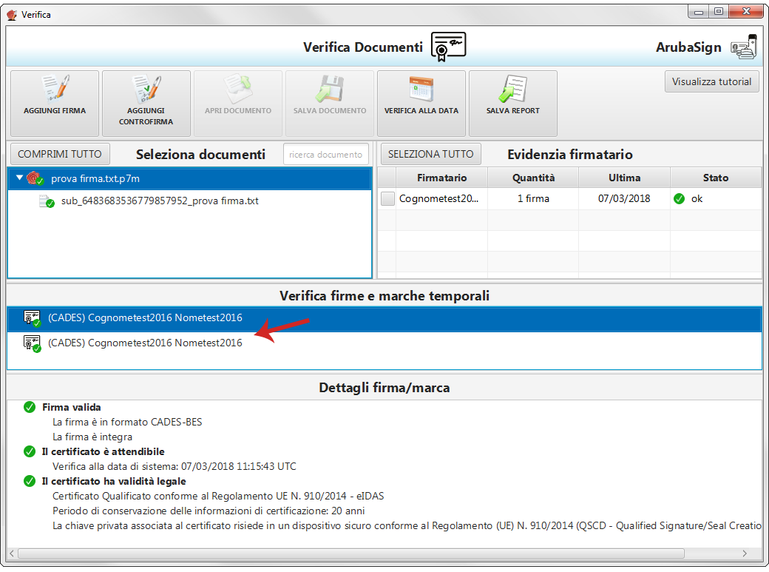Click the ricerca documento search field
The width and height of the screenshot is (769, 572).
tap(325, 154)
